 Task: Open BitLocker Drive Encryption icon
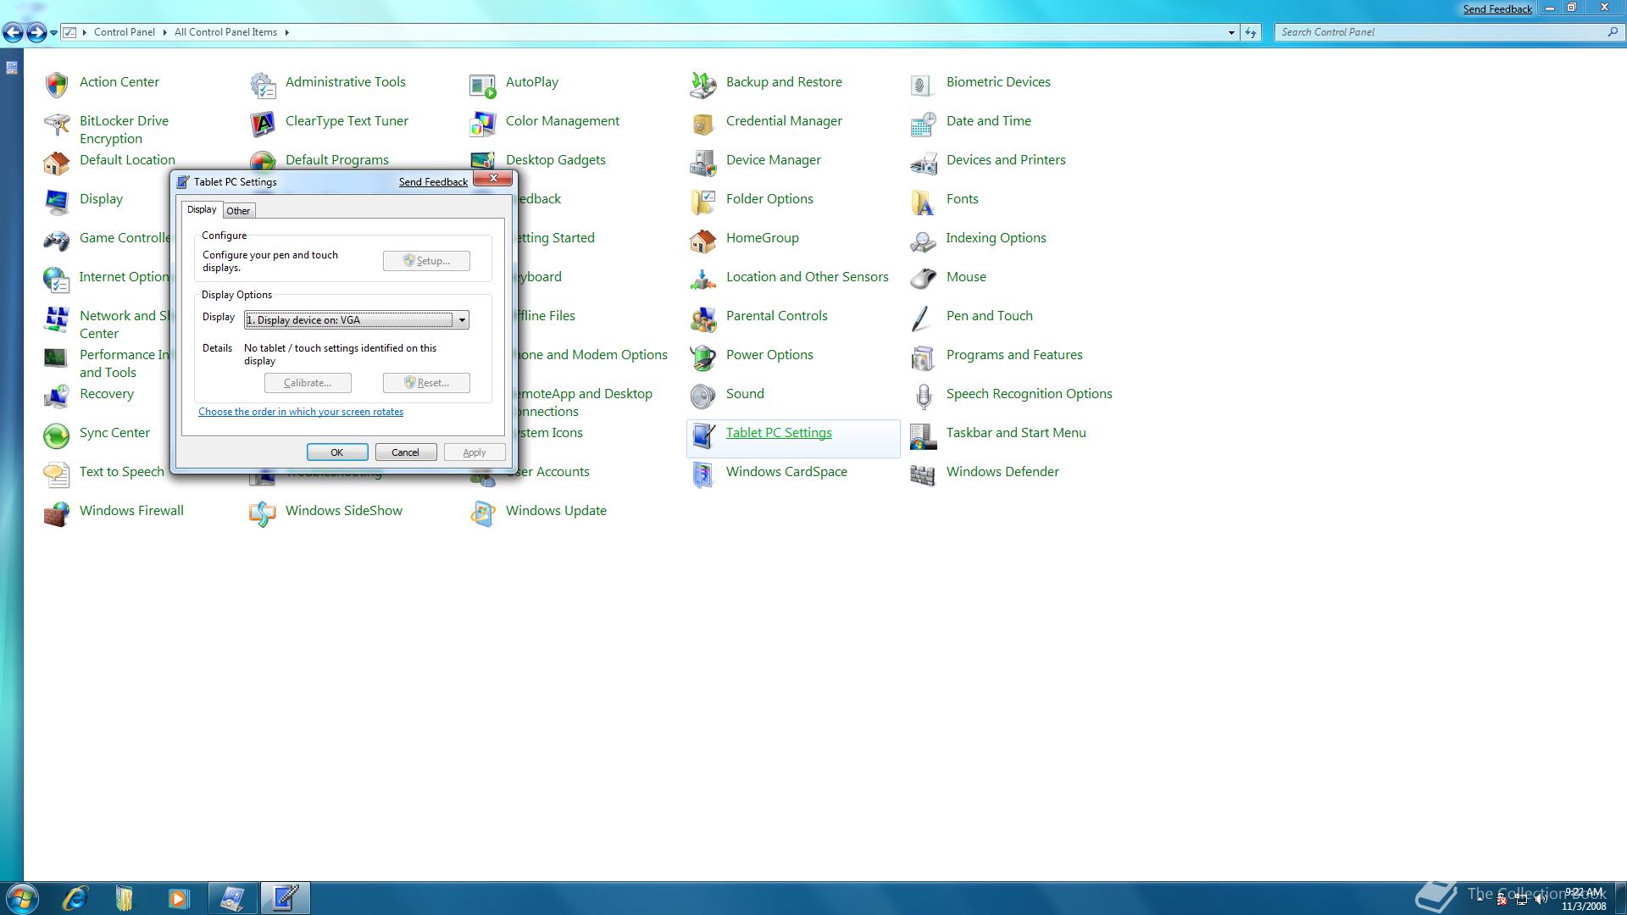pyautogui.click(x=57, y=125)
